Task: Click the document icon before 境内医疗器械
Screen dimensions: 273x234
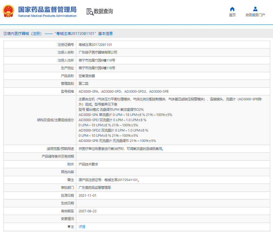Action: (x=5, y=34)
